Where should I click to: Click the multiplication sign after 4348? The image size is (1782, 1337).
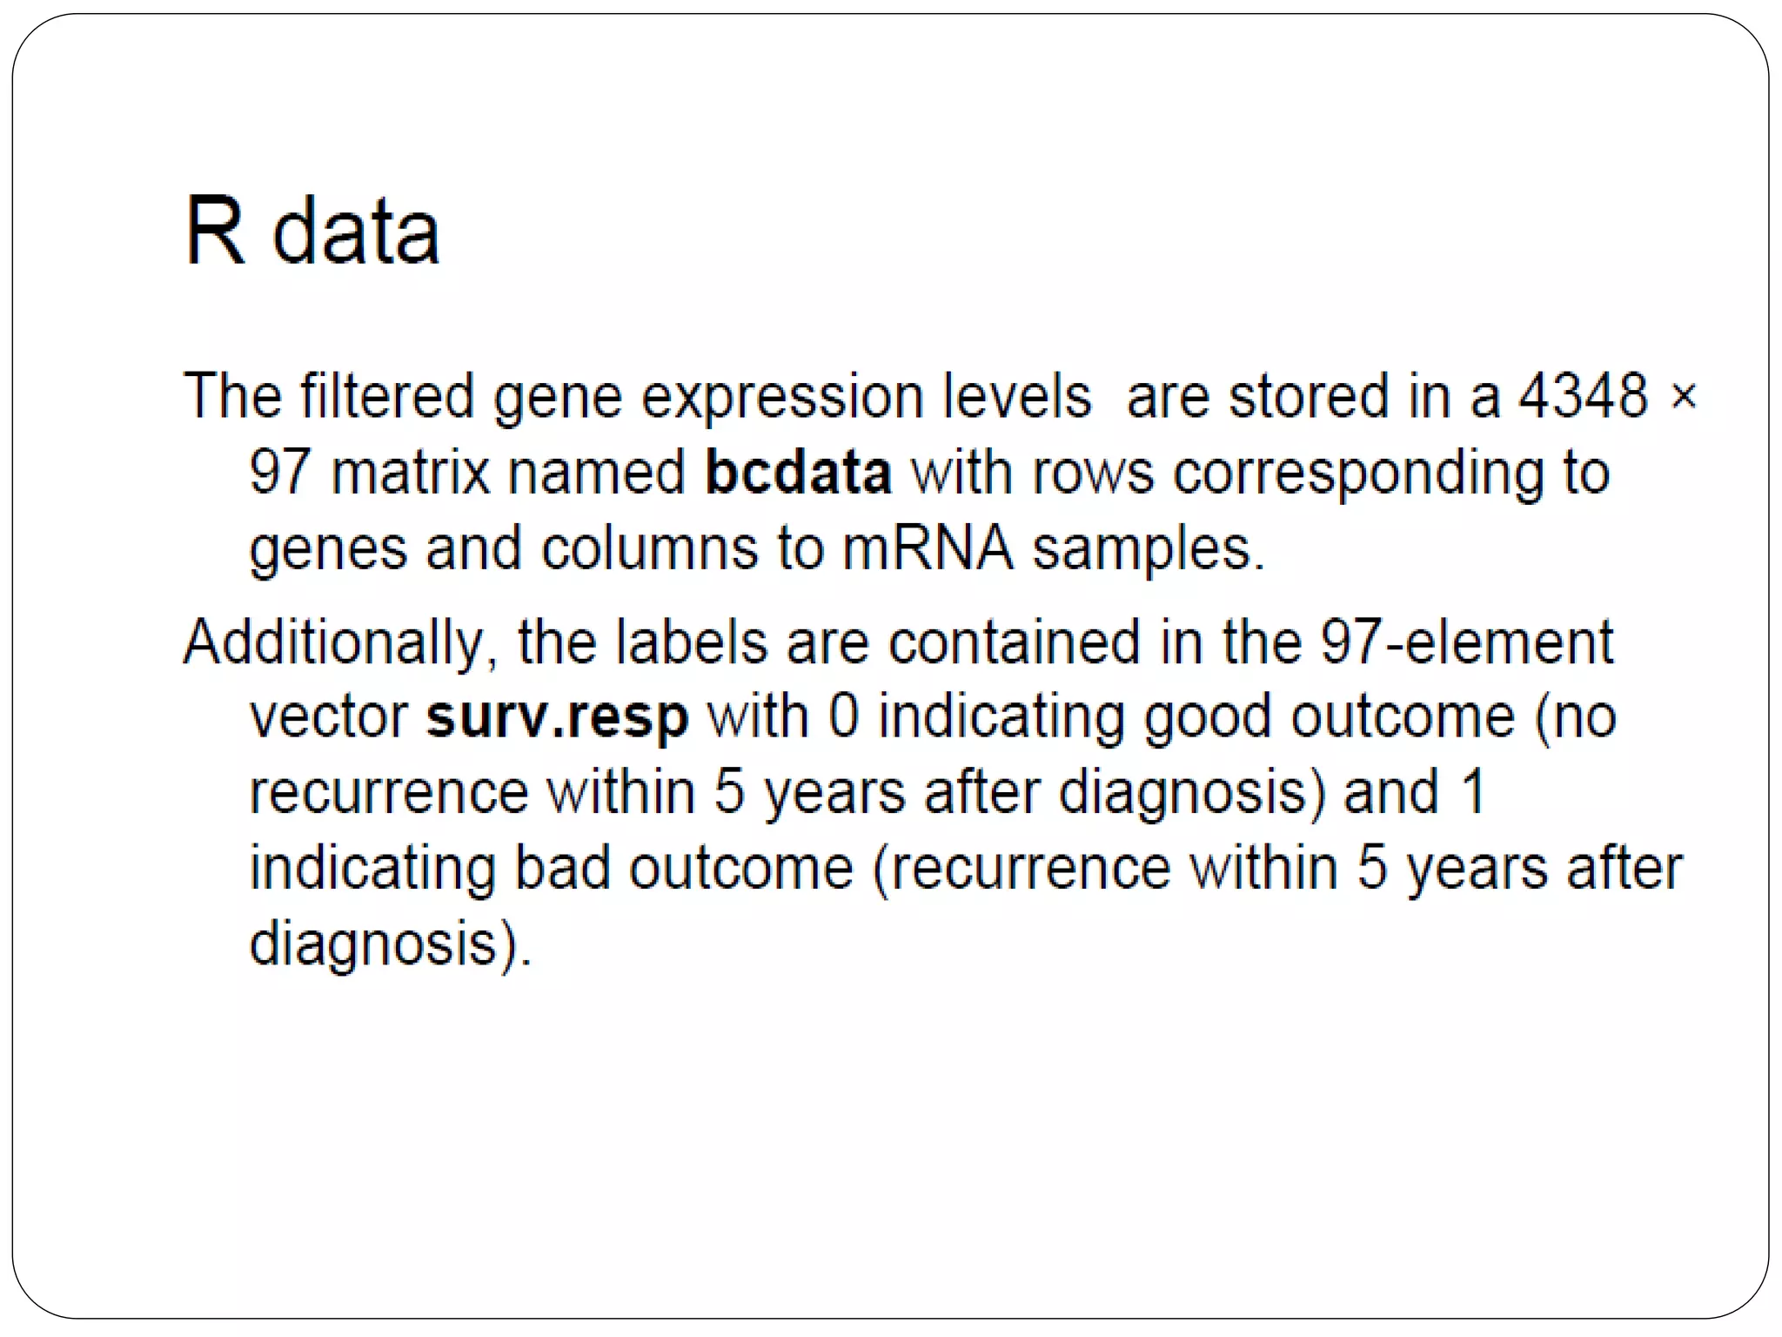click(x=1684, y=397)
